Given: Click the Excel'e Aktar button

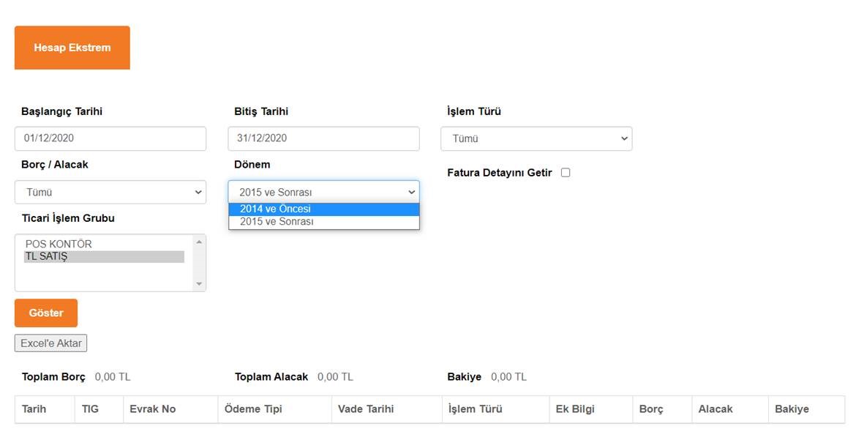Looking at the screenshot, I should pos(50,343).
